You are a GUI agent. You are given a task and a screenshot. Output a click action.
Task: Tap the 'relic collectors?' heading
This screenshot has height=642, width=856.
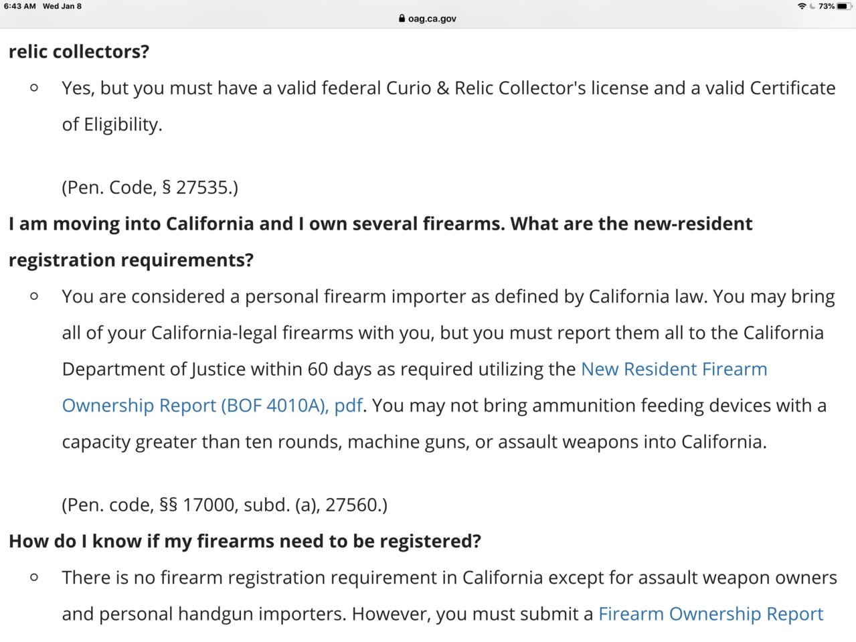pyautogui.click(x=79, y=52)
